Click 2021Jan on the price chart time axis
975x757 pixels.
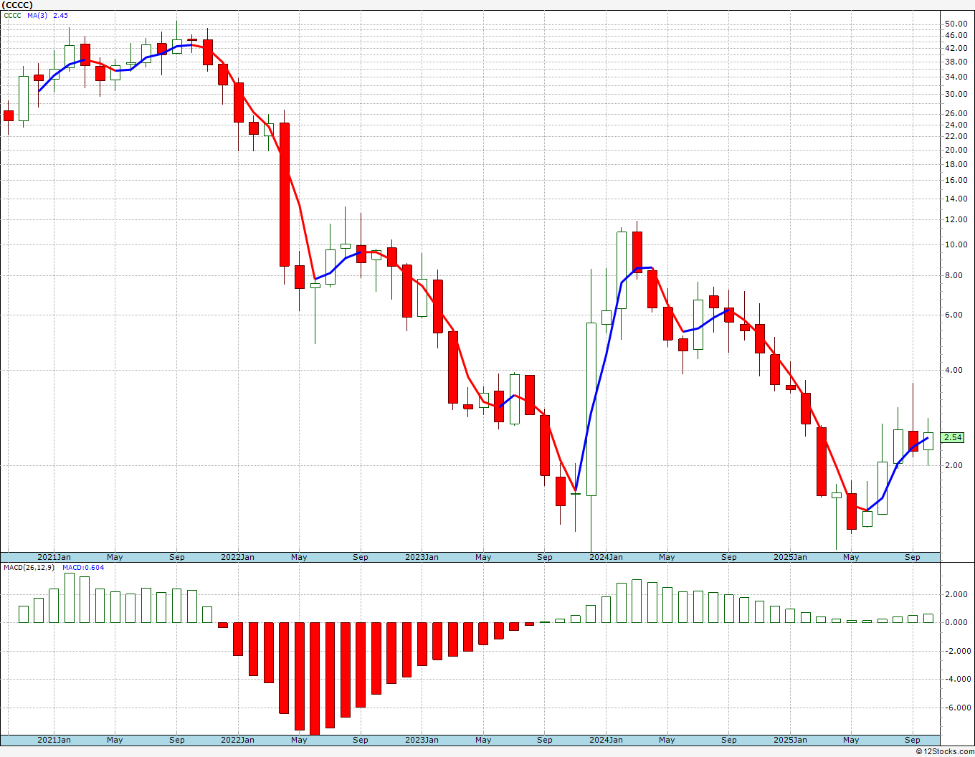[x=54, y=557]
